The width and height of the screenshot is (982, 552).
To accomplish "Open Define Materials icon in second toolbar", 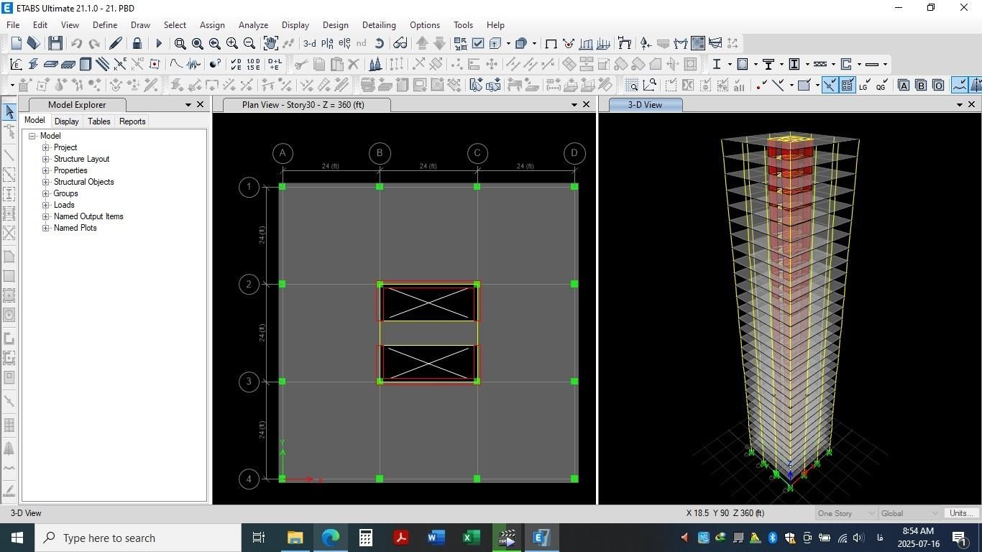I will pyautogui.click(x=16, y=64).
